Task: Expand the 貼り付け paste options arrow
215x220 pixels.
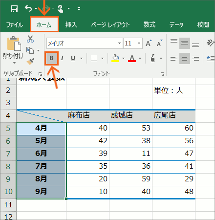Action: point(14,63)
